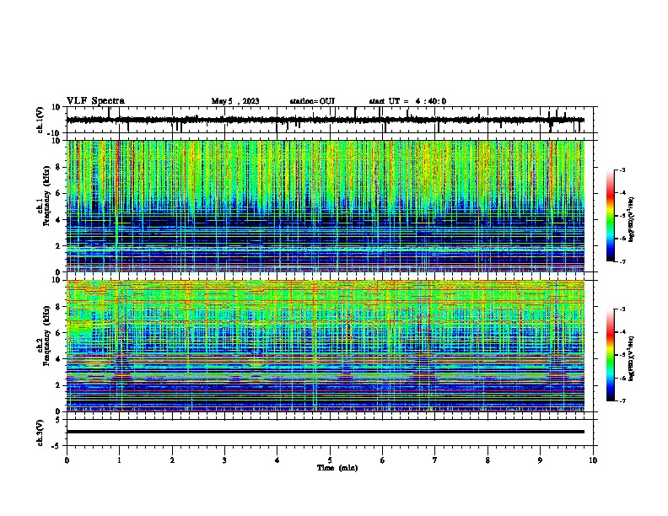Click the "ch.1(V)" waveform axis label
The width and height of the screenshot is (668, 516).
[x=40, y=120]
